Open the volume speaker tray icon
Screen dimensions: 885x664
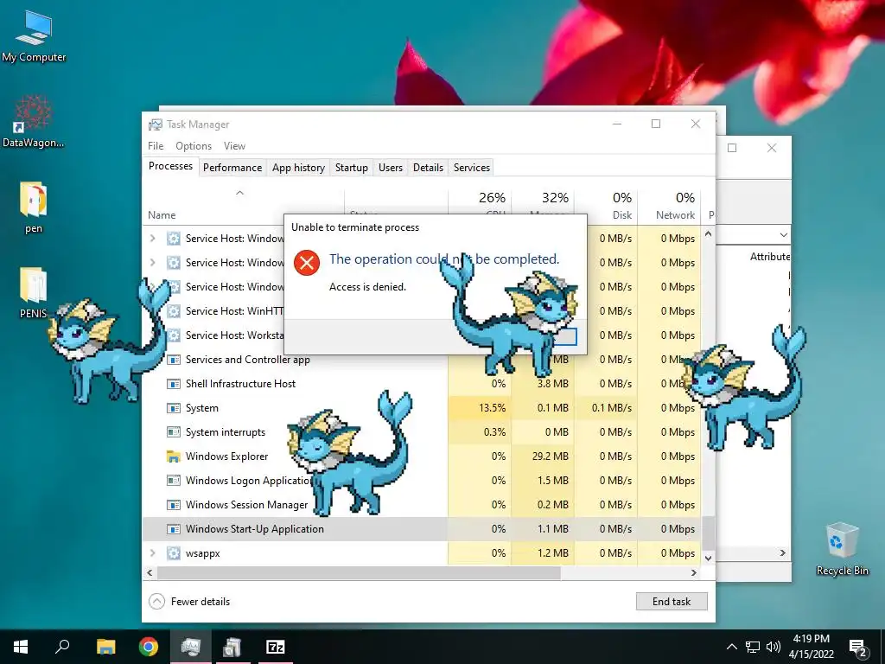[x=774, y=647]
